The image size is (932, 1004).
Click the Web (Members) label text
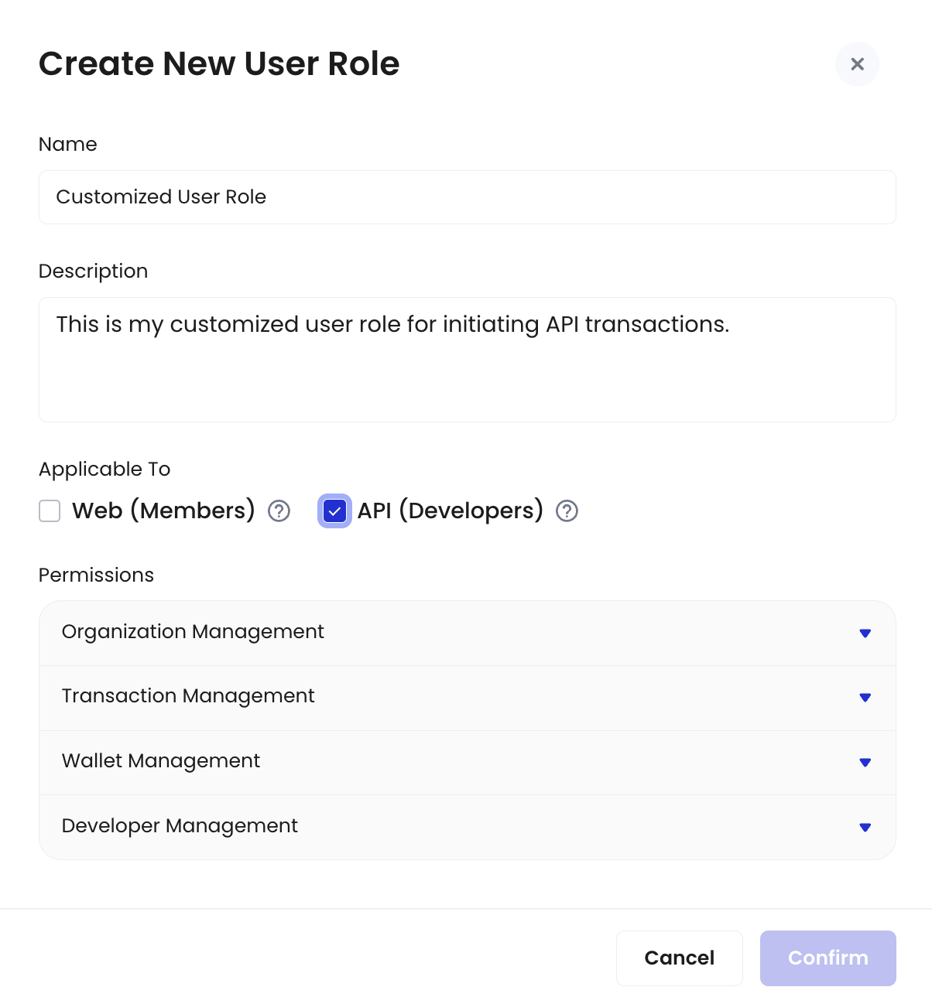[163, 511]
